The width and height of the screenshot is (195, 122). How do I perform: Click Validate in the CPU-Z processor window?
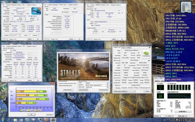coord(30,39)
